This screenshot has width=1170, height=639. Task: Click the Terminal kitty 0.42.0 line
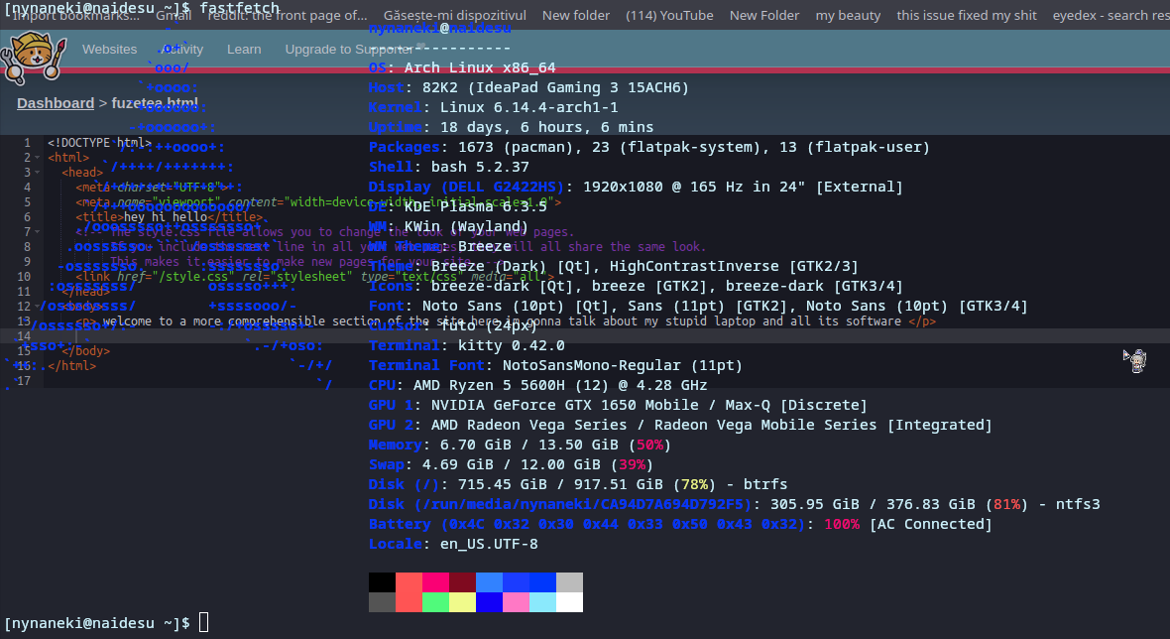[466, 345]
